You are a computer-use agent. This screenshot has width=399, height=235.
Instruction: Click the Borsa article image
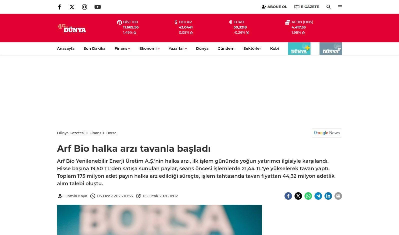[159, 220]
